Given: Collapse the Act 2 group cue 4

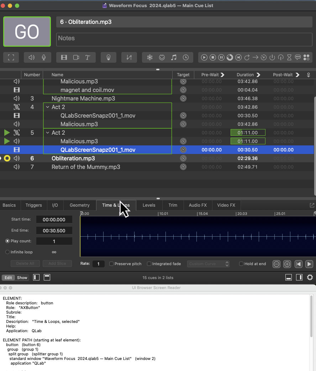Looking at the screenshot, I should [x=47, y=107].
